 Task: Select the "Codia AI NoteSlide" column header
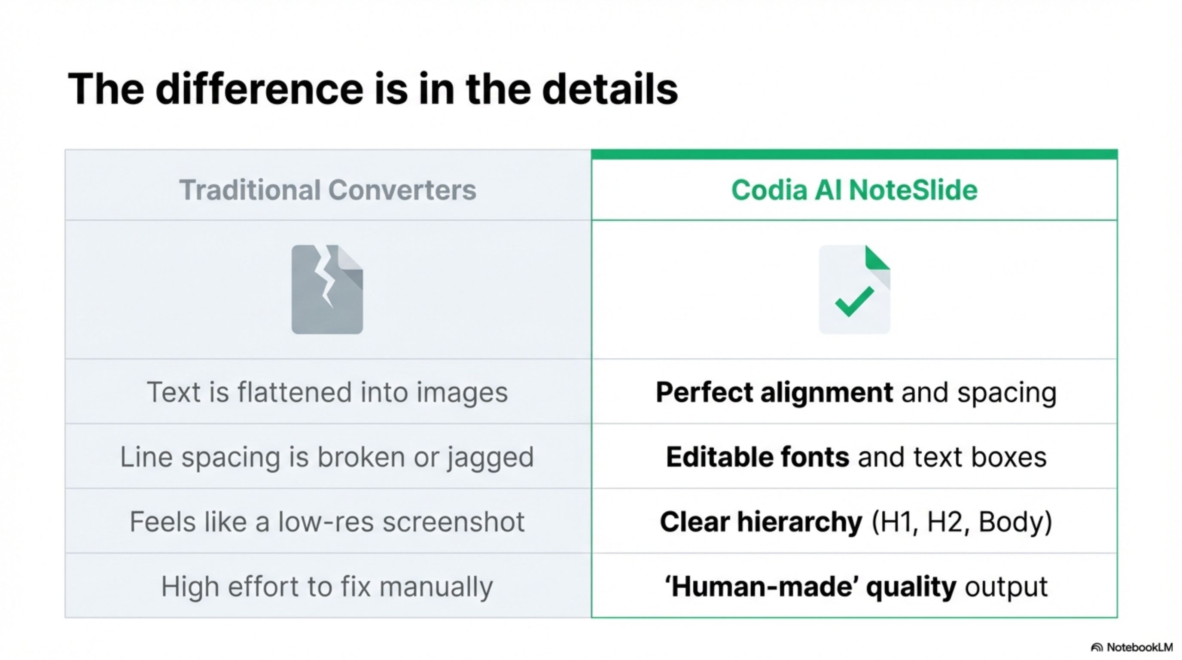click(854, 190)
